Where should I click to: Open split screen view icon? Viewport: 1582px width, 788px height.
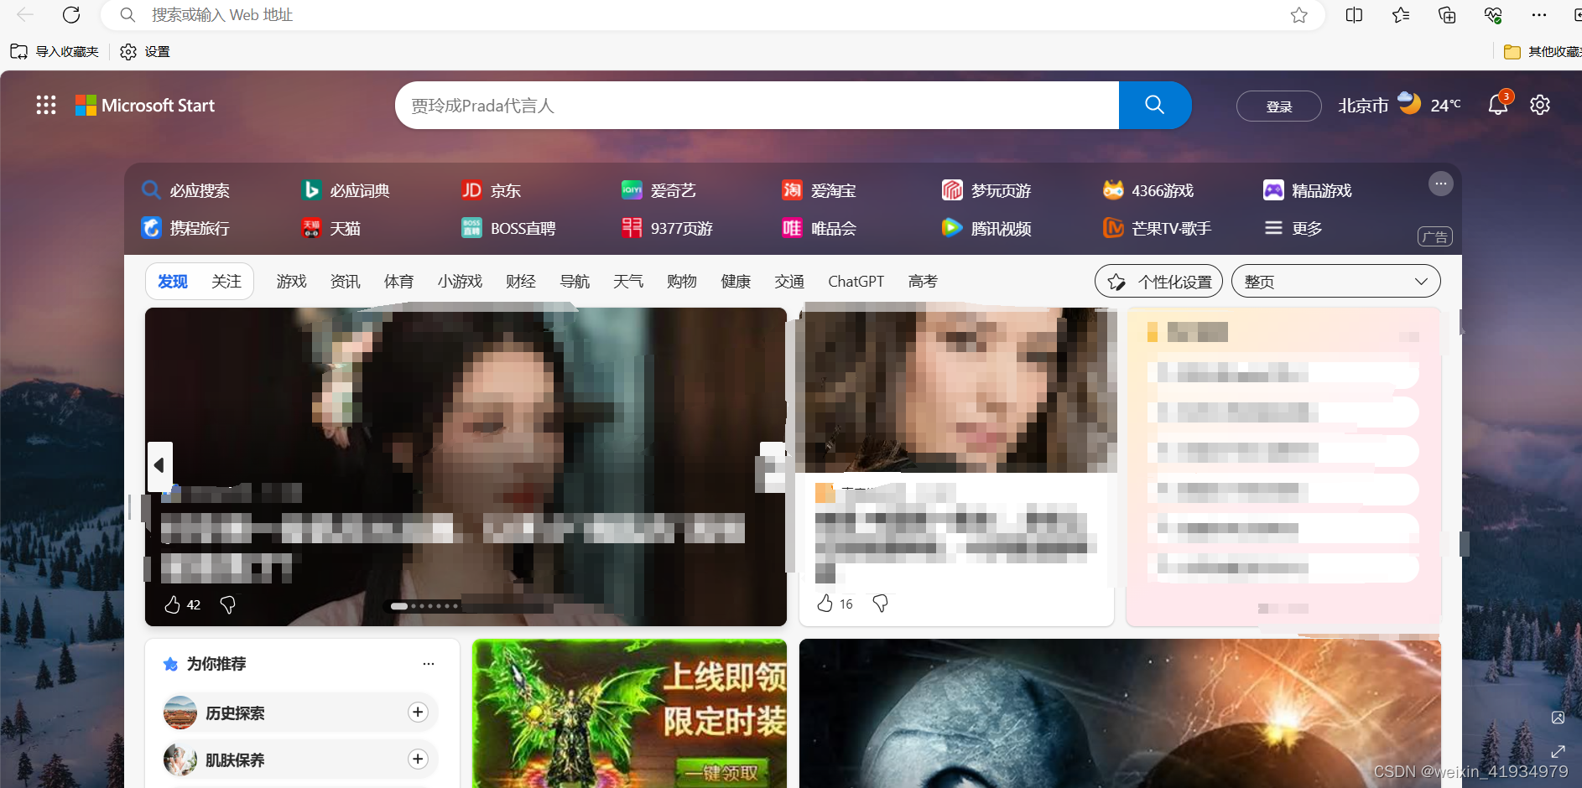[1354, 15]
